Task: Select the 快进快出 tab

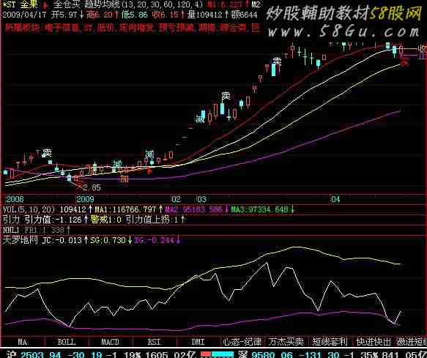Action: tap(374, 342)
